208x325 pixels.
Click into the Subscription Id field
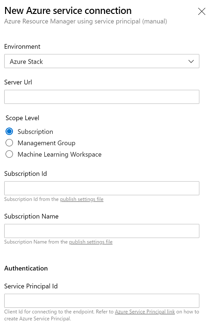pyautogui.click(x=102, y=188)
